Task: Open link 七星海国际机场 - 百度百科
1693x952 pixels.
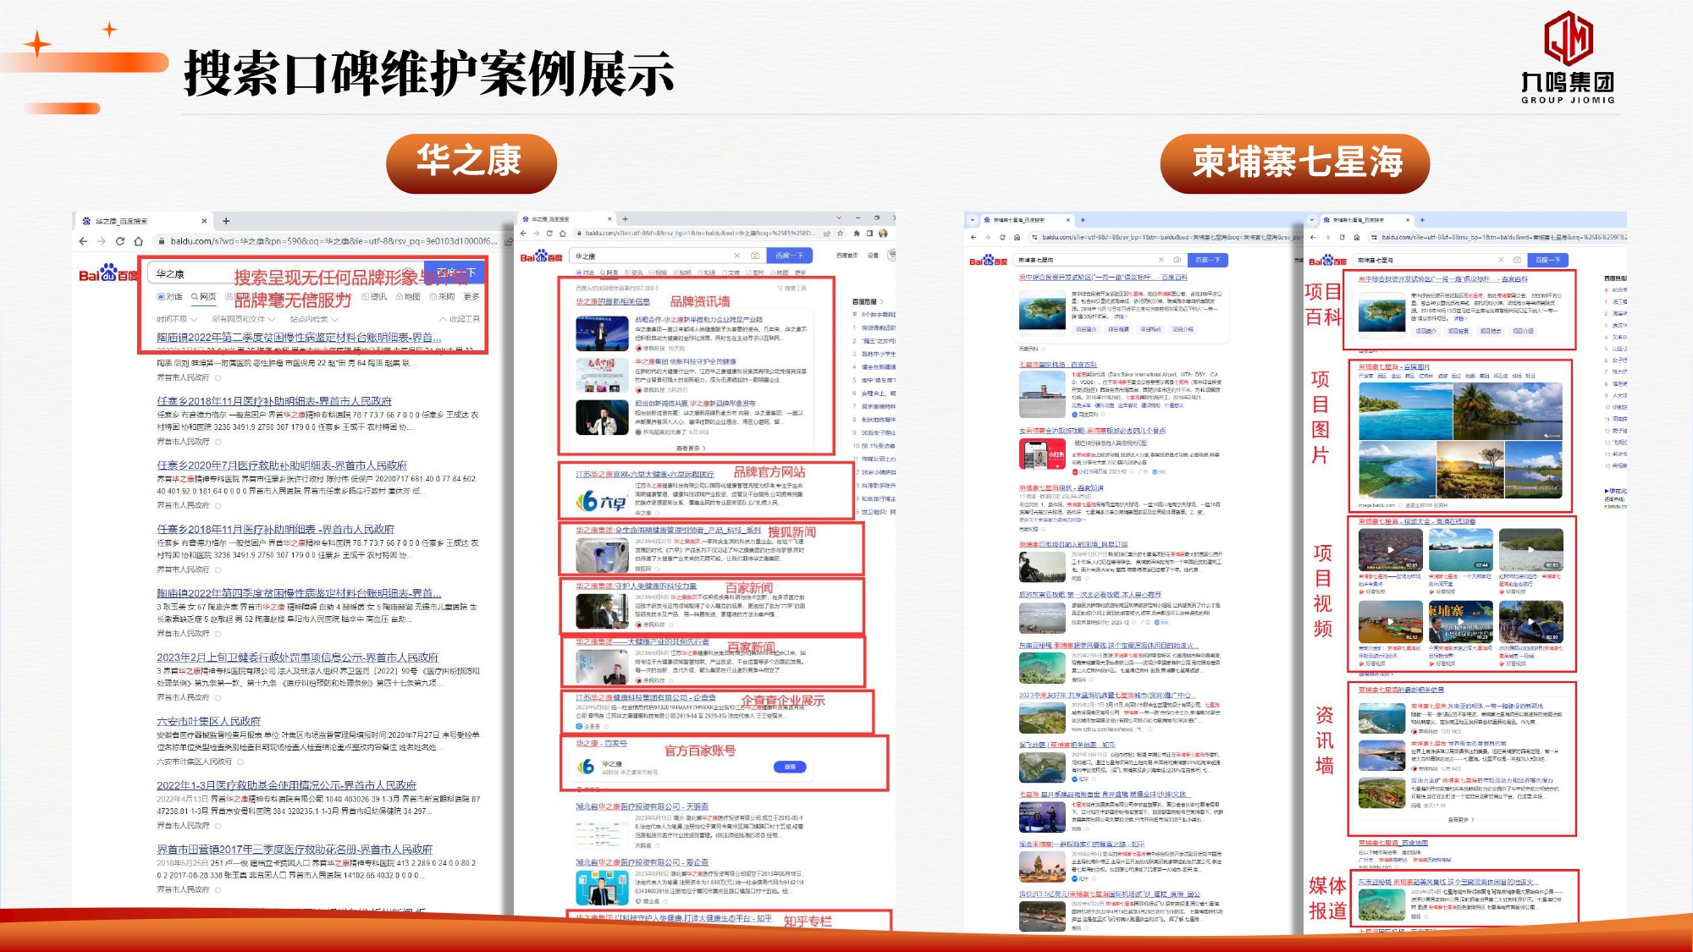Action: (x=1058, y=365)
